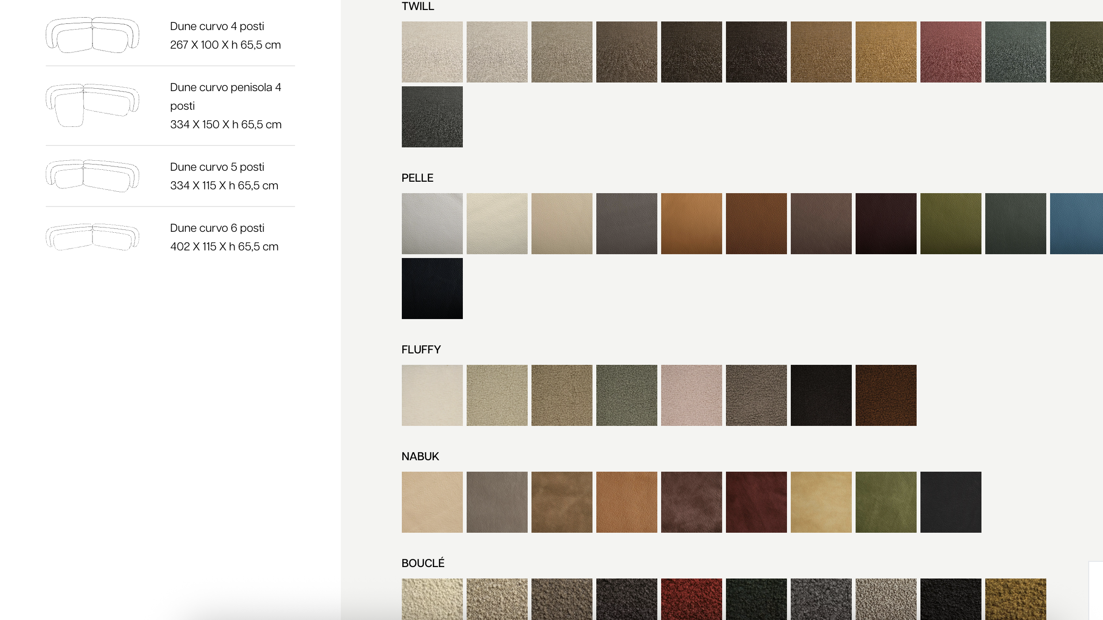Select the olive green Pelle leather swatch
Screen dimensions: 1103x620
(x=951, y=224)
